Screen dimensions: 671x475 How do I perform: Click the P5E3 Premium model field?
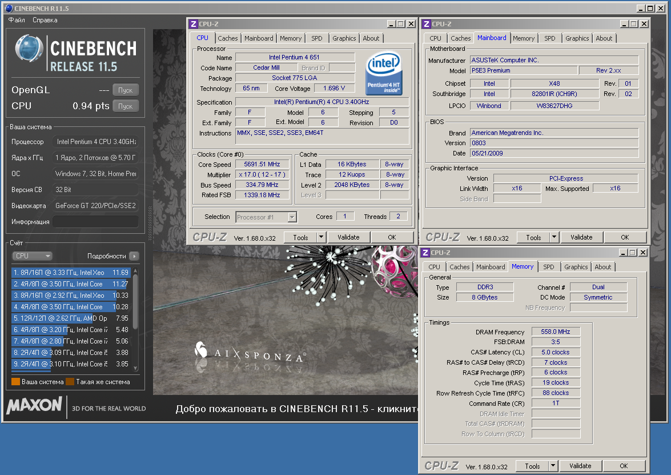(523, 71)
